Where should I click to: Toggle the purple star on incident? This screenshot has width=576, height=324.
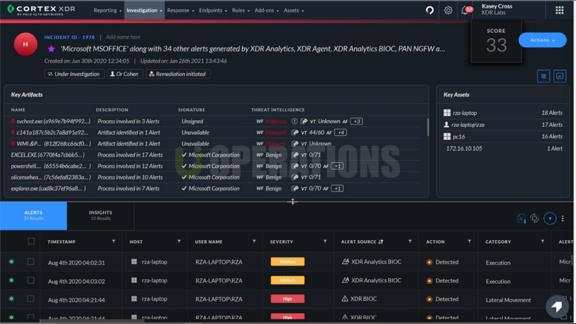pos(51,49)
